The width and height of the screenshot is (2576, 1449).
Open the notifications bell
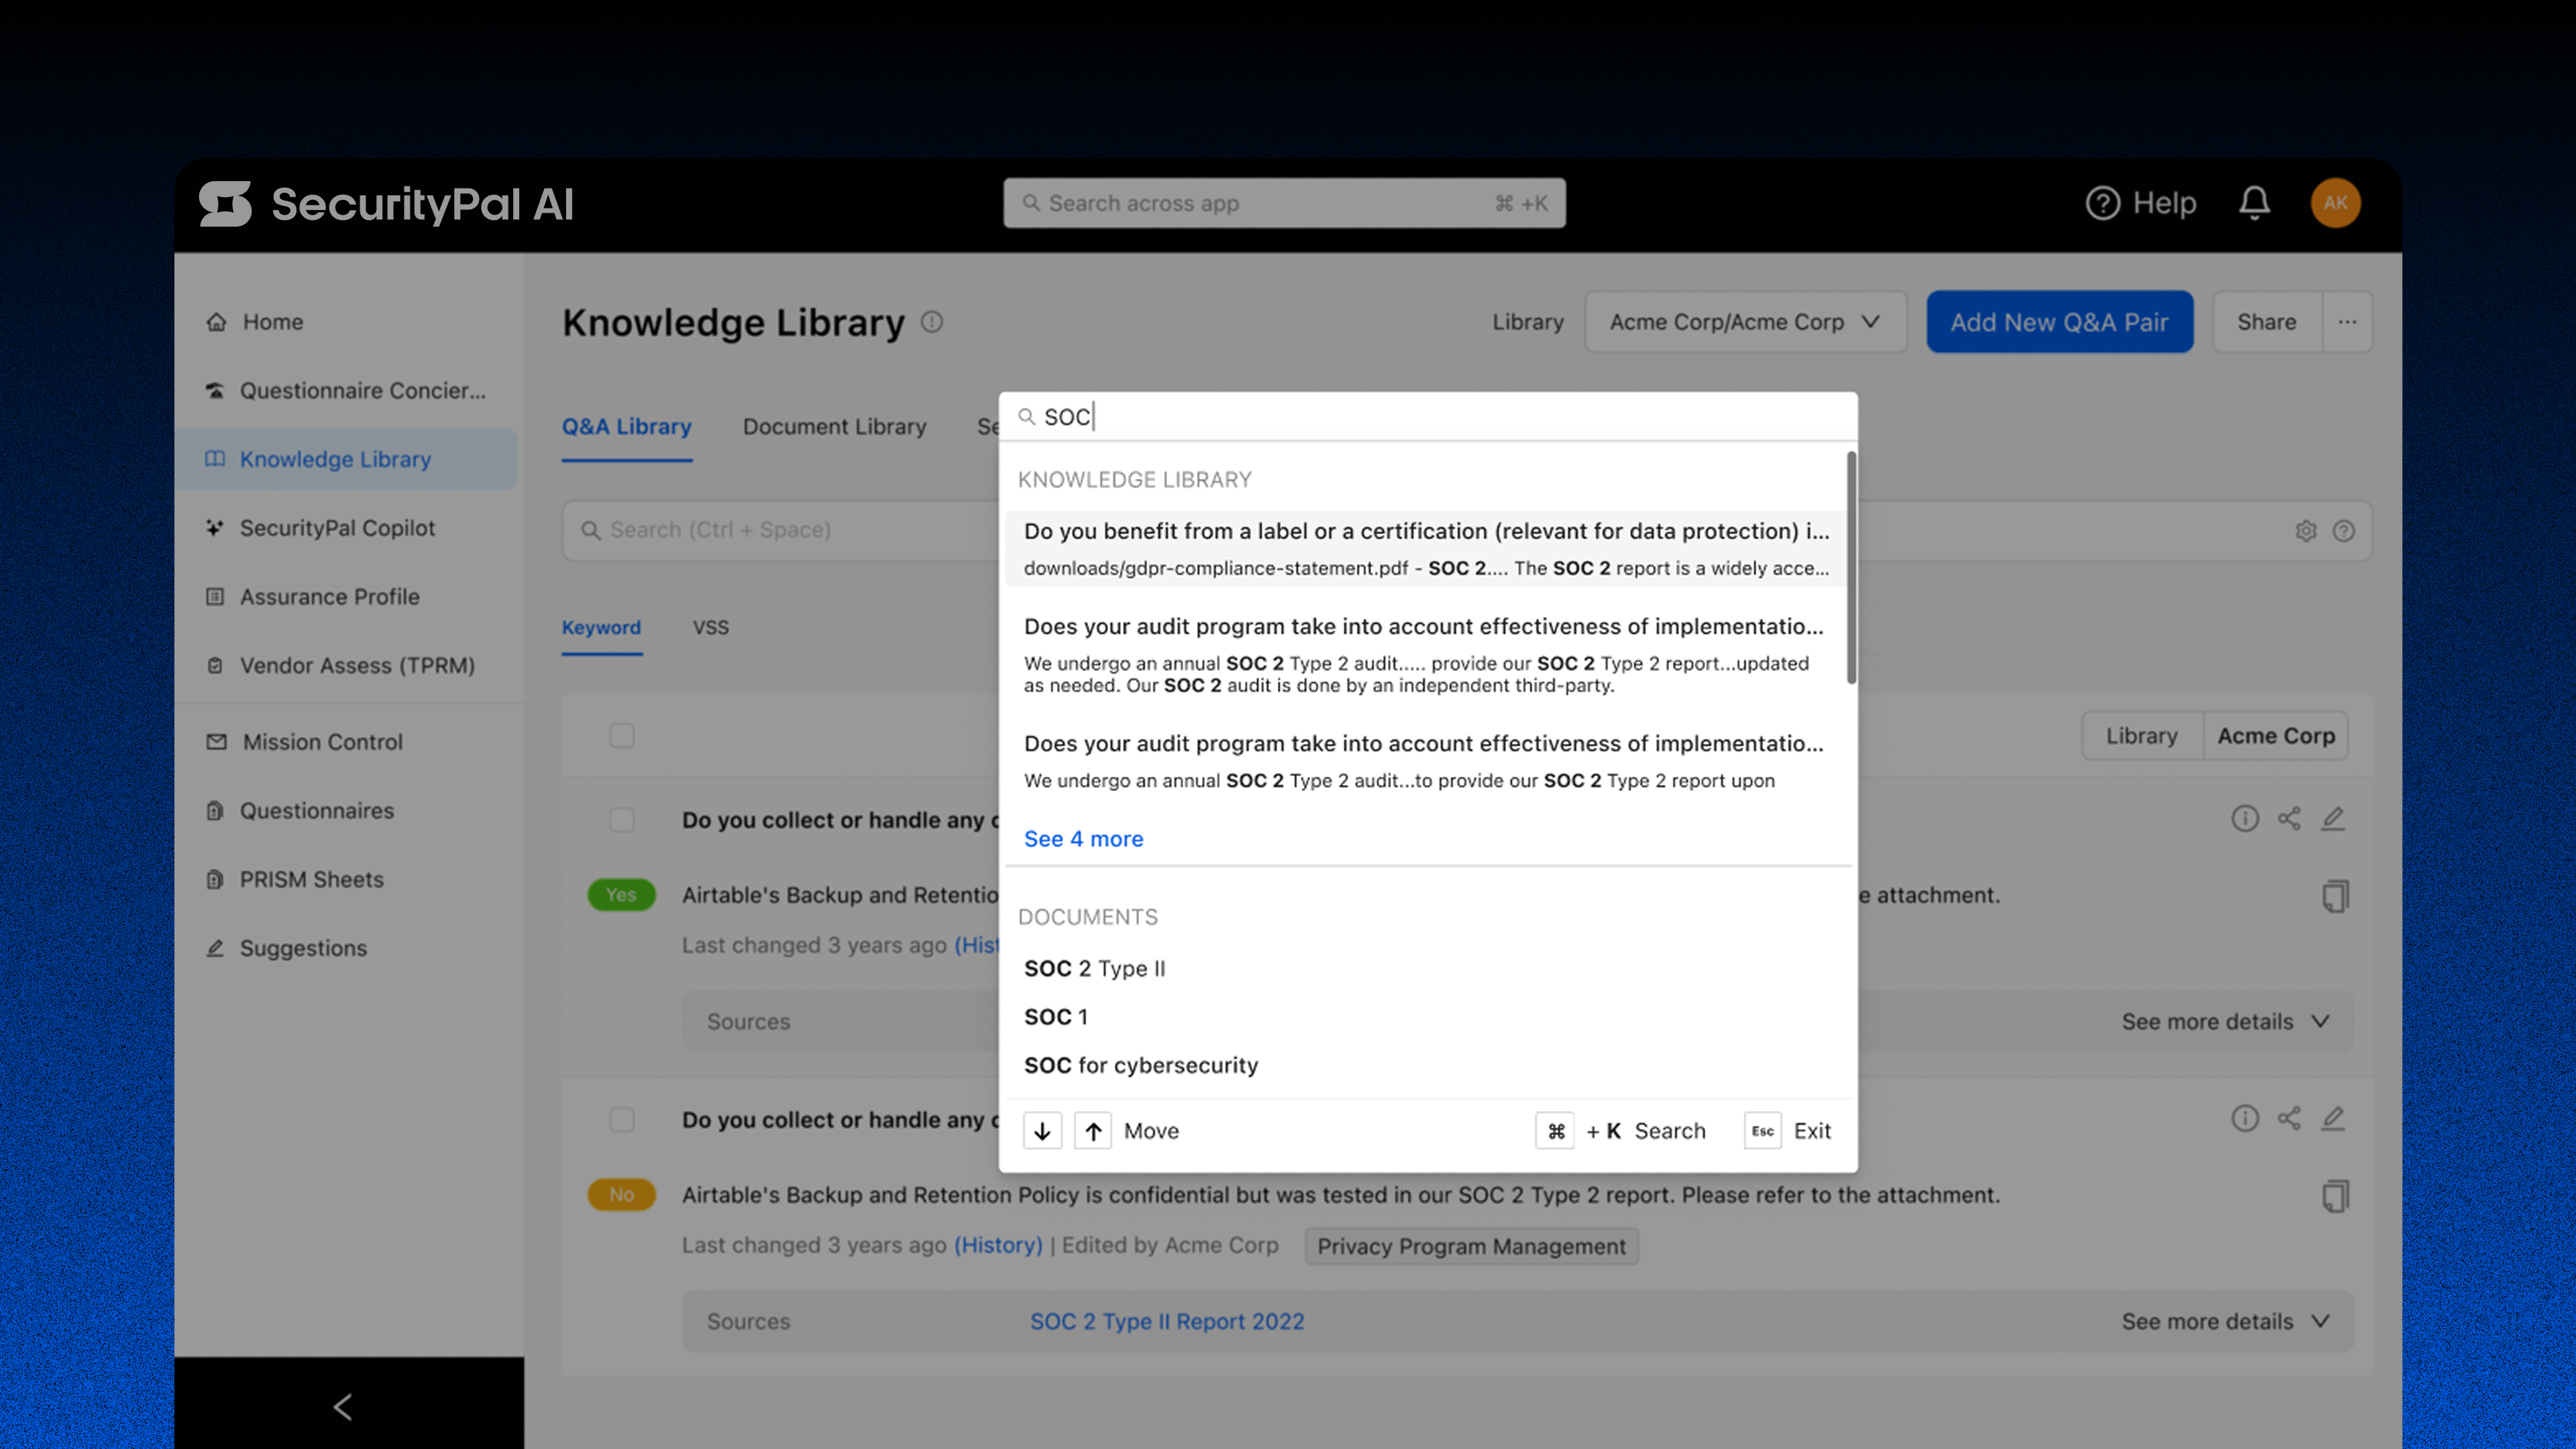pos(2254,203)
